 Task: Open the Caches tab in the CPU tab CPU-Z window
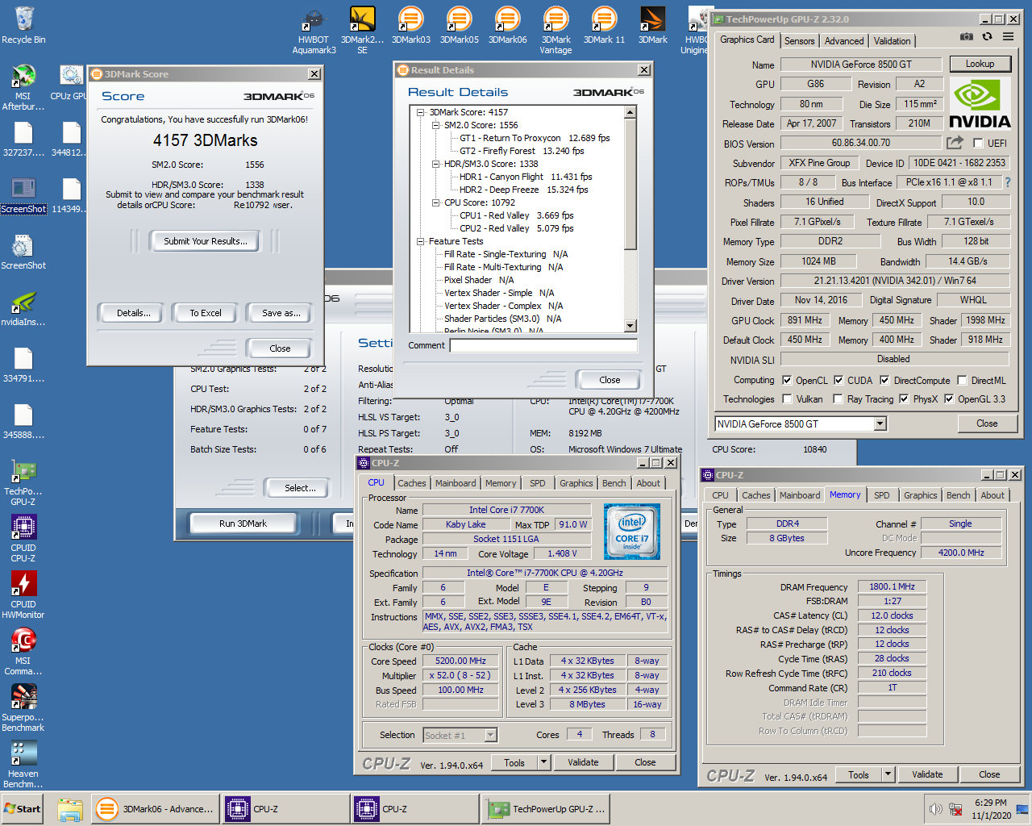click(x=411, y=483)
